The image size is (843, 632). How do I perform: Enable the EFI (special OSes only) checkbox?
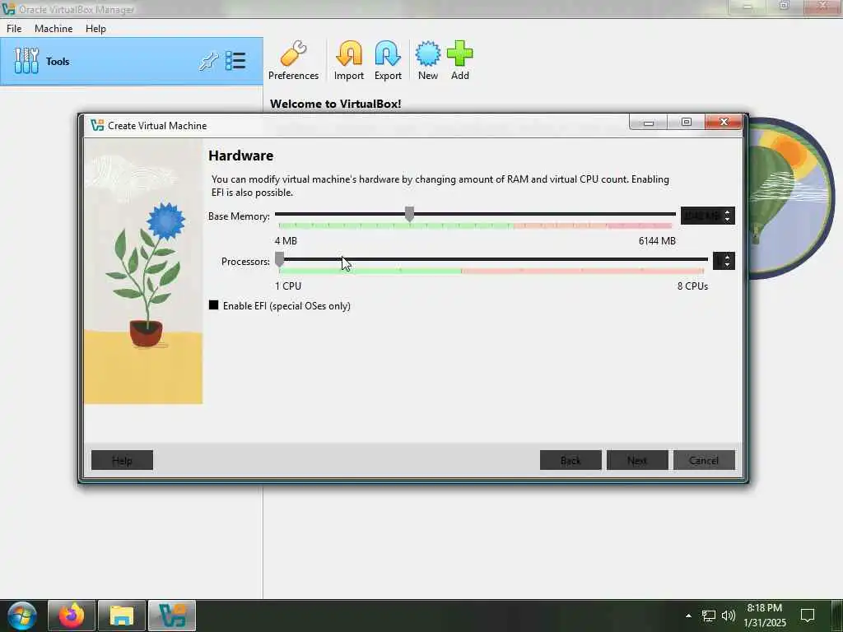pyautogui.click(x=213, y=305)
